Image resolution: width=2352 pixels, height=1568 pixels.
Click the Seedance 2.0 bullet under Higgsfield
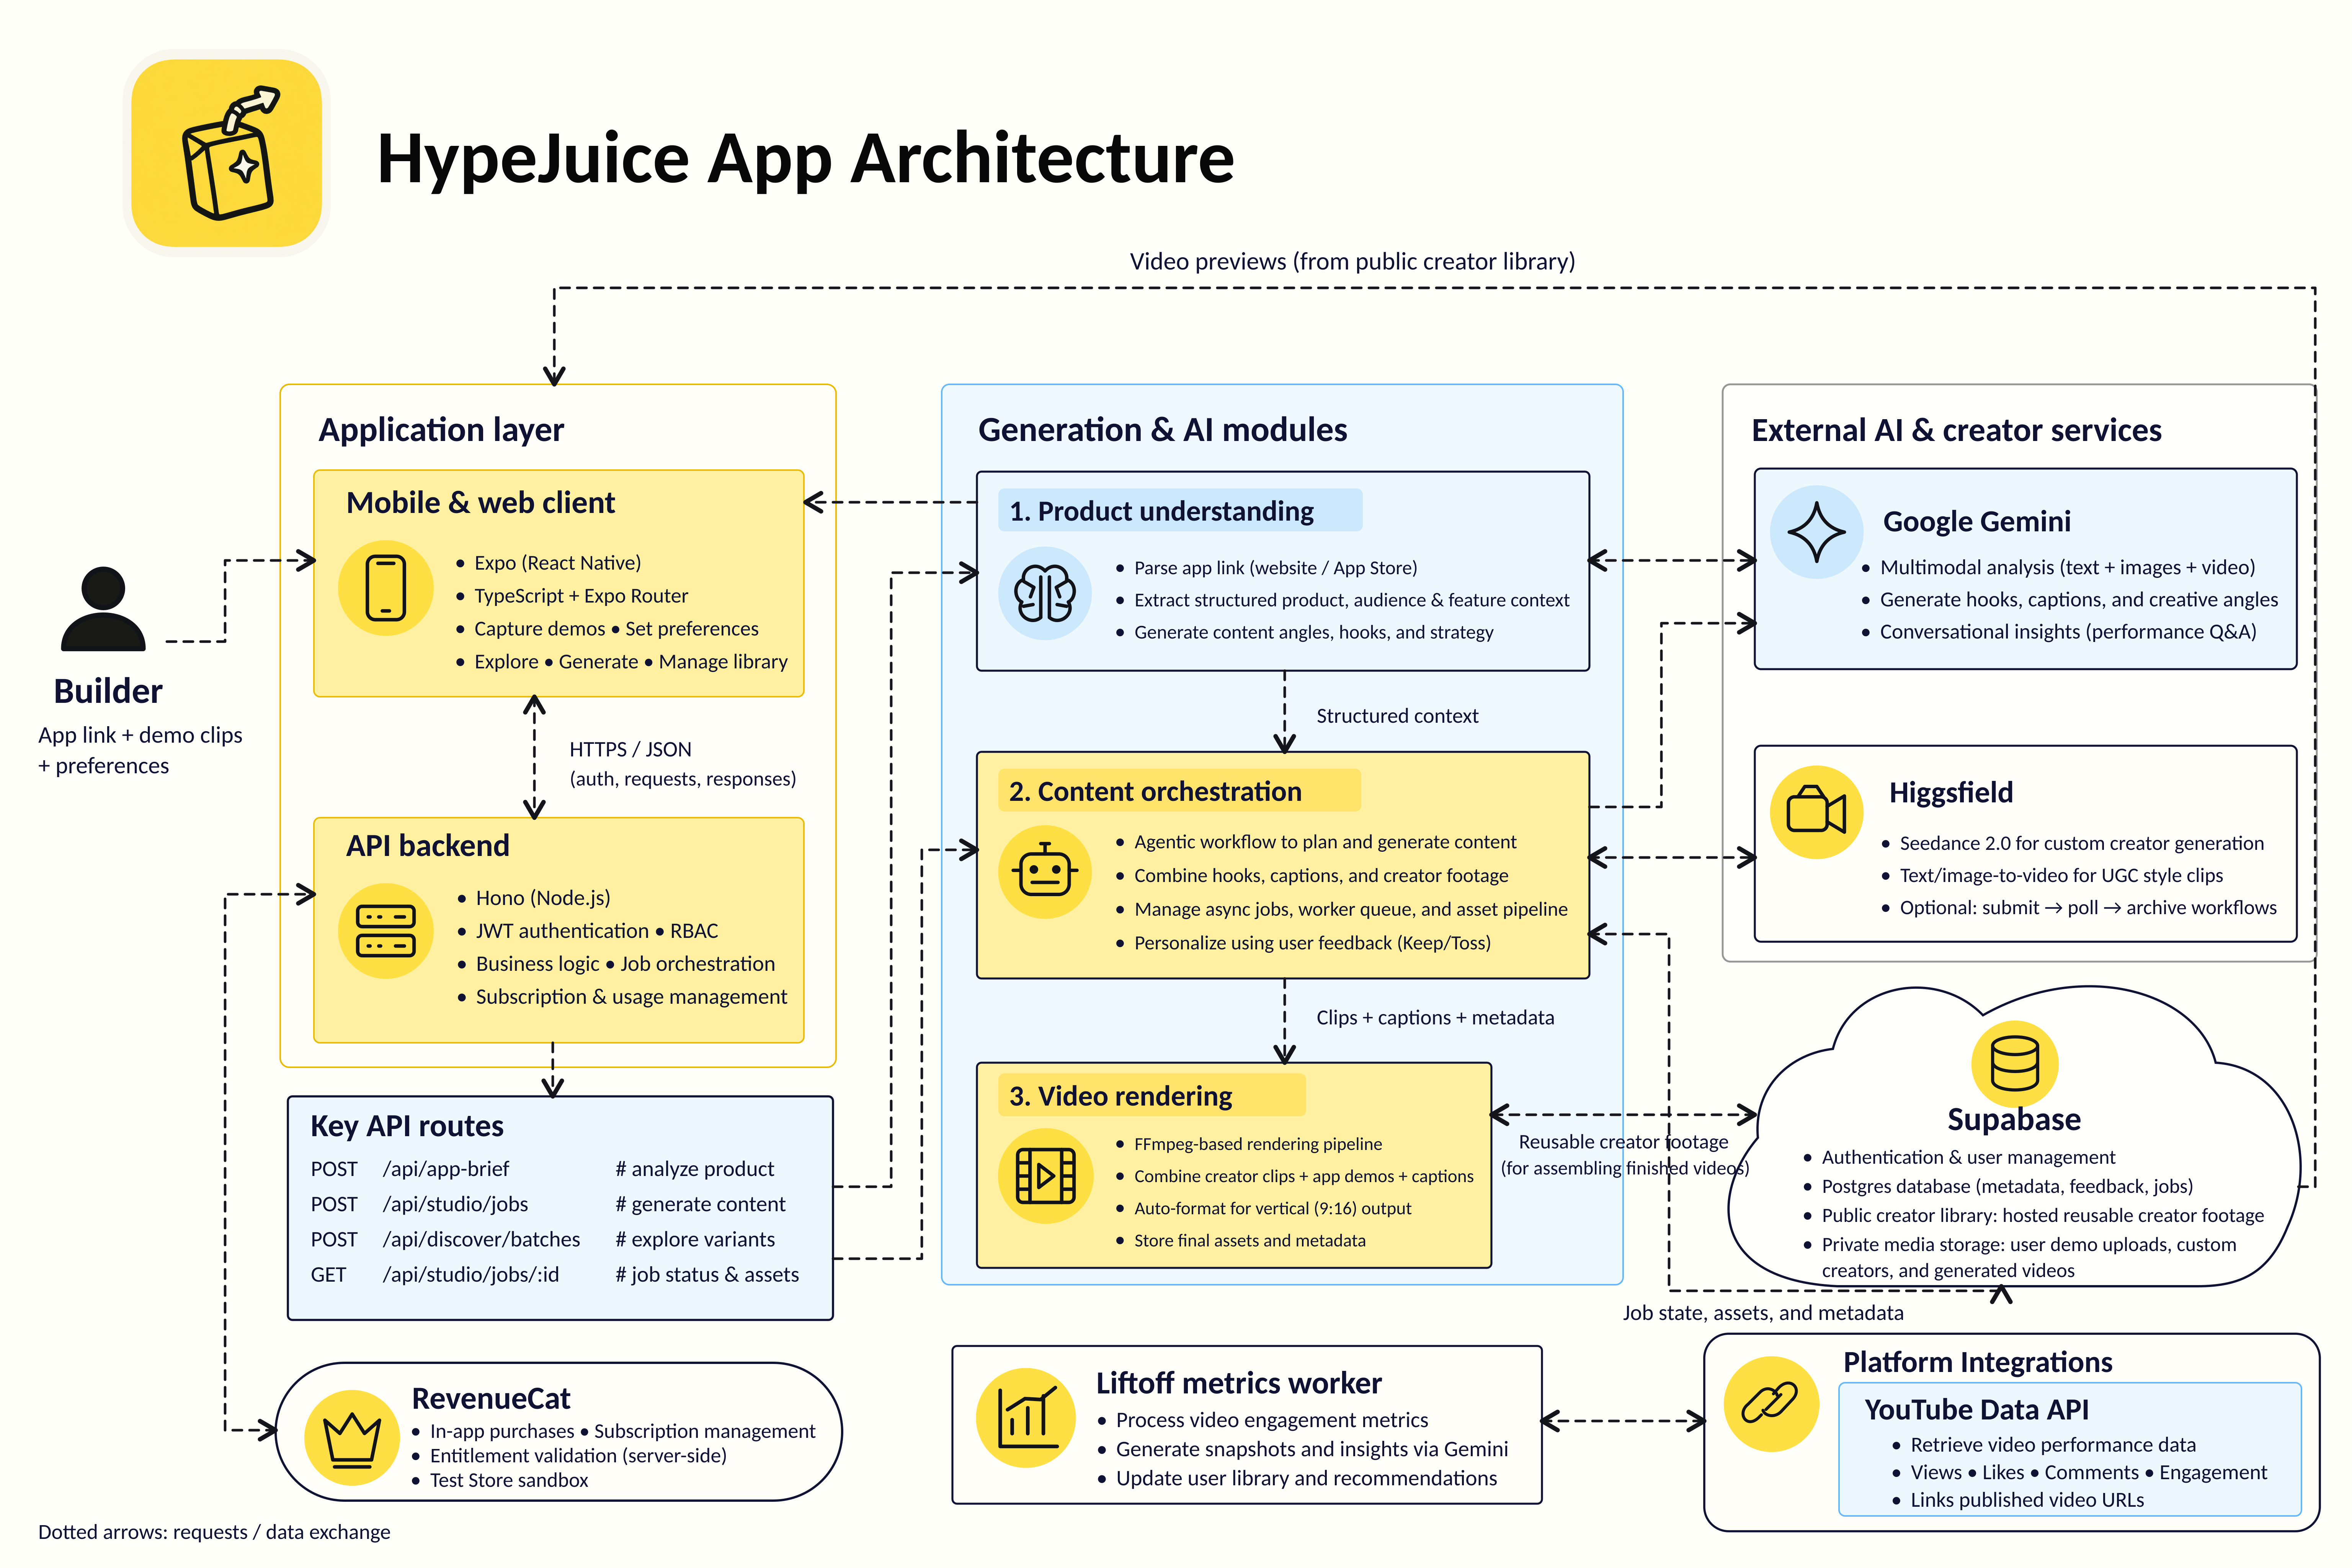[2072, 843]
